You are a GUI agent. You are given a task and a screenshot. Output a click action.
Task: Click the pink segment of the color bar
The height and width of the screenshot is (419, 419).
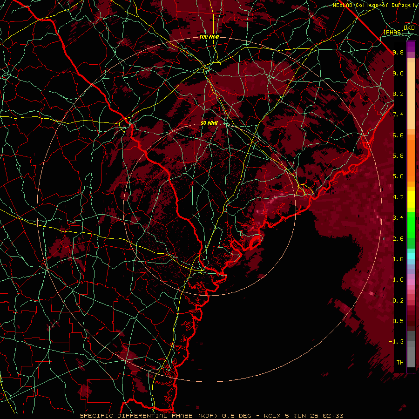click(411, 282)
